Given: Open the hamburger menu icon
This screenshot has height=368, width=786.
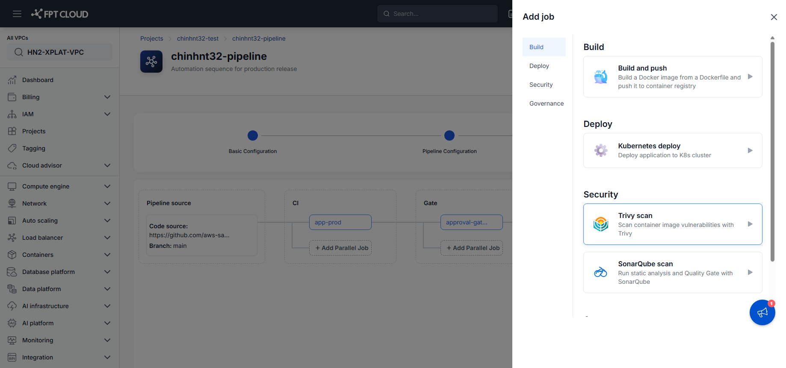Looking at the screenshot, I should 17,14.
